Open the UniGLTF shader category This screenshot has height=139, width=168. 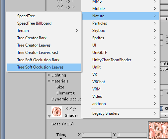[x=120, y=53]
